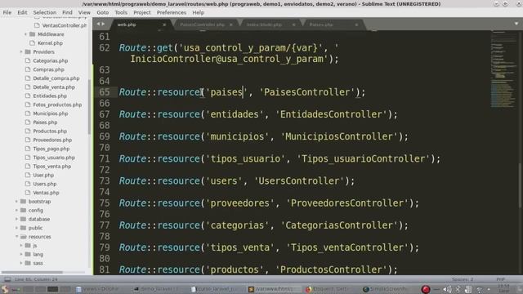This screenshot has height=294, width=523.
Task: Open the View menu
Action: pos(84,12)
